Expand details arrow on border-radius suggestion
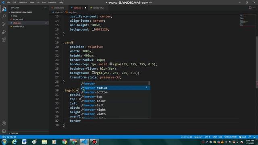Image resolution: width=258 pixels, height=145 pixels. (x=146, y=87)
